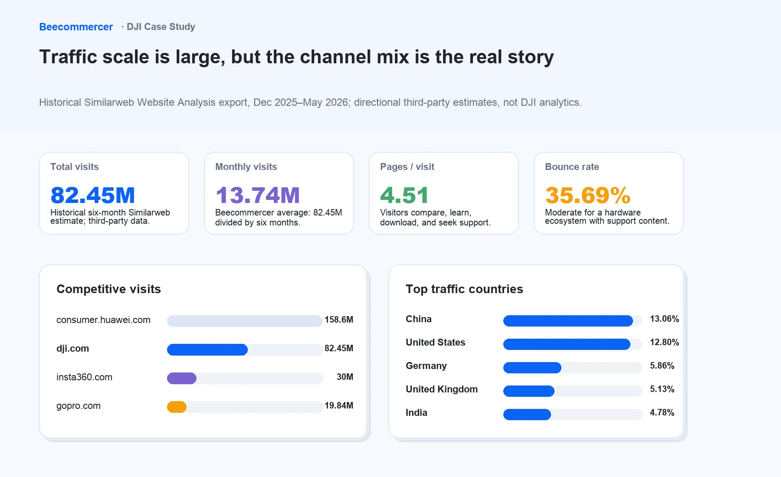Click the China country label
Screen dimensions: 781x477
click(x=419, y=319)
